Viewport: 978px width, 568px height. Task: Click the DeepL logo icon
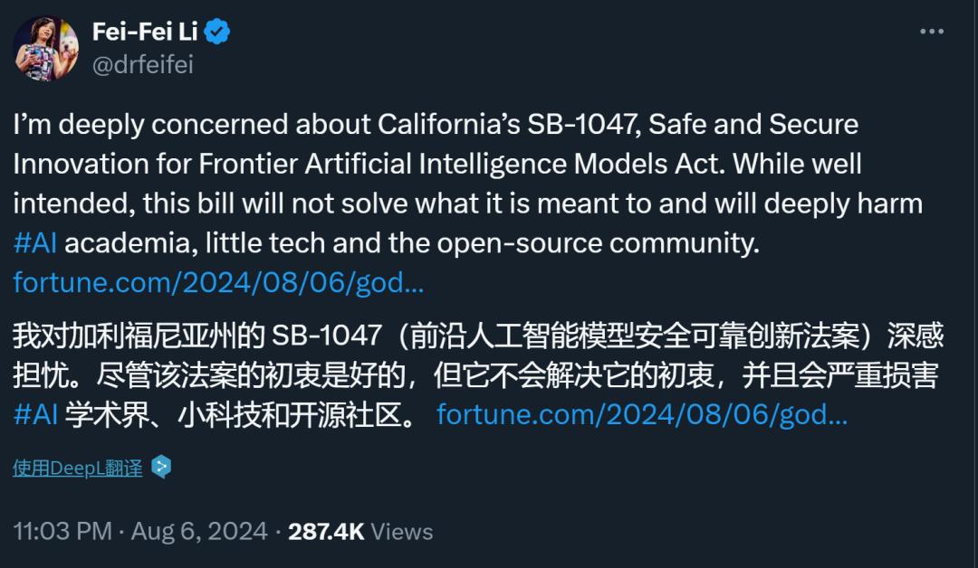(x=161, y=468)
